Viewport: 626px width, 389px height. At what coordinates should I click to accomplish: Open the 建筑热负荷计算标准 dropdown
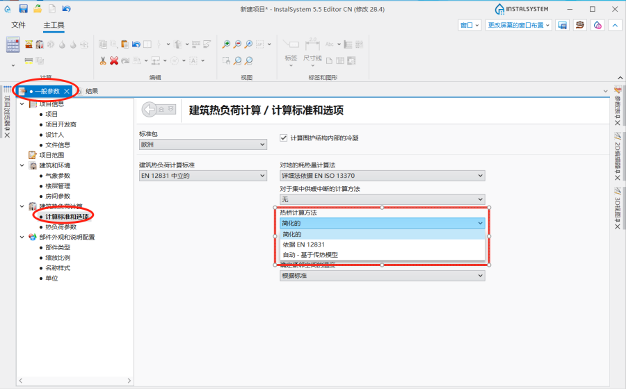[x=203, y=176]
